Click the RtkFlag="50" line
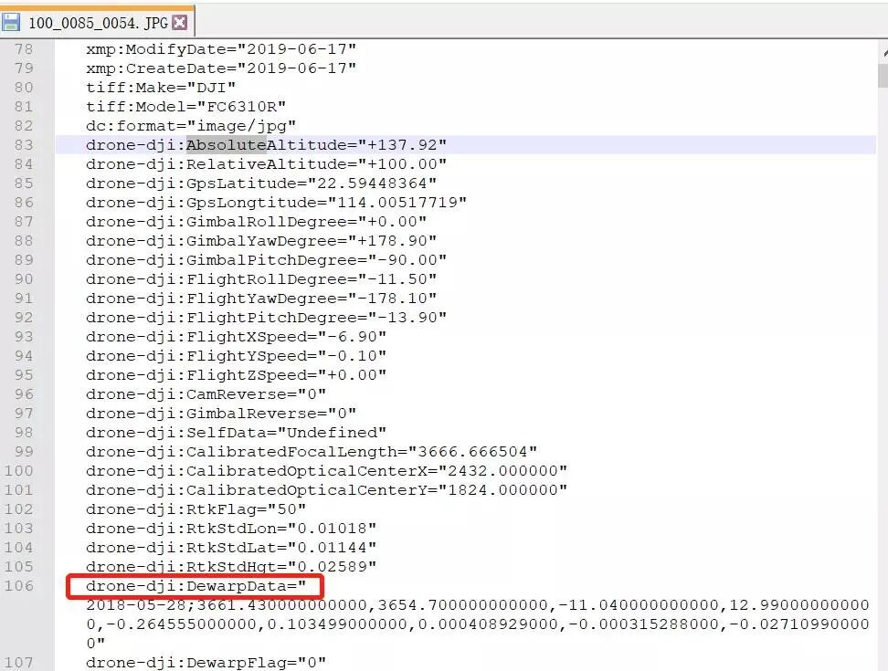Viewport: 888px width, 671px height. [196, 509]
